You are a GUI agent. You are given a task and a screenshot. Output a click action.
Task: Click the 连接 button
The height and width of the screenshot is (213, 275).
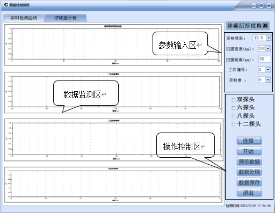point(249,141)
